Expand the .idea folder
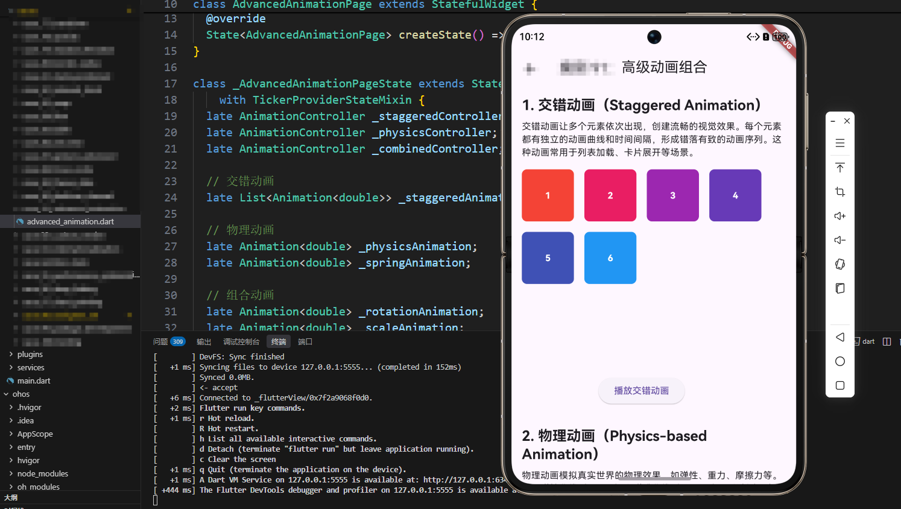 click(11, 420)
